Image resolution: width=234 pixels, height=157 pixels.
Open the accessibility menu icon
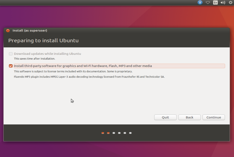200,2
